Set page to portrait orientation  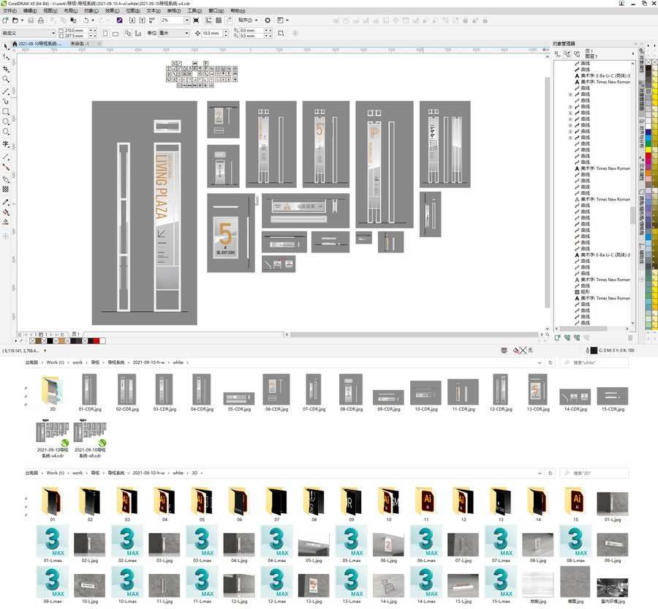(x=105, y=33)
